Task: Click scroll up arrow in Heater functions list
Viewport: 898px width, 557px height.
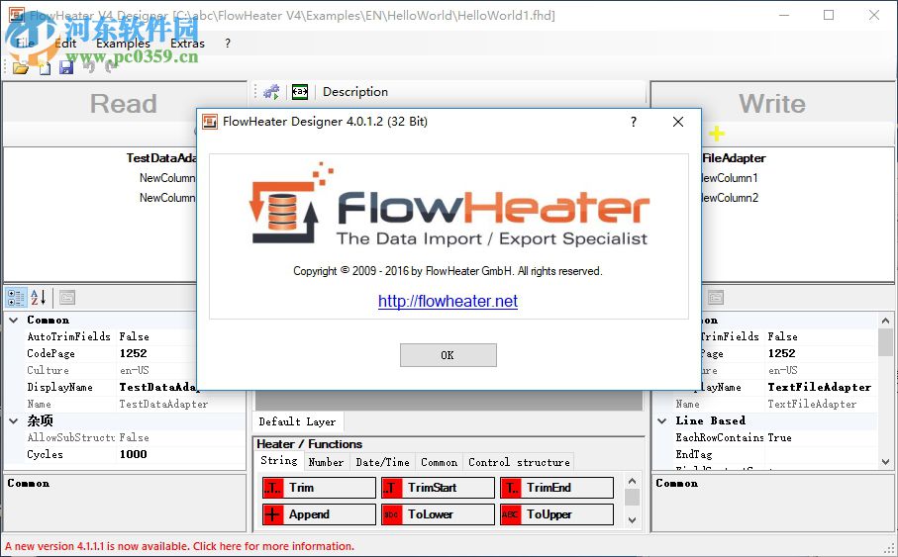Action: coord(632,482)
